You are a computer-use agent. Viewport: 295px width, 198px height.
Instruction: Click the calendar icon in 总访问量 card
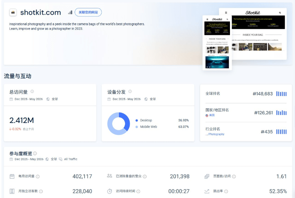click(11, 99)
